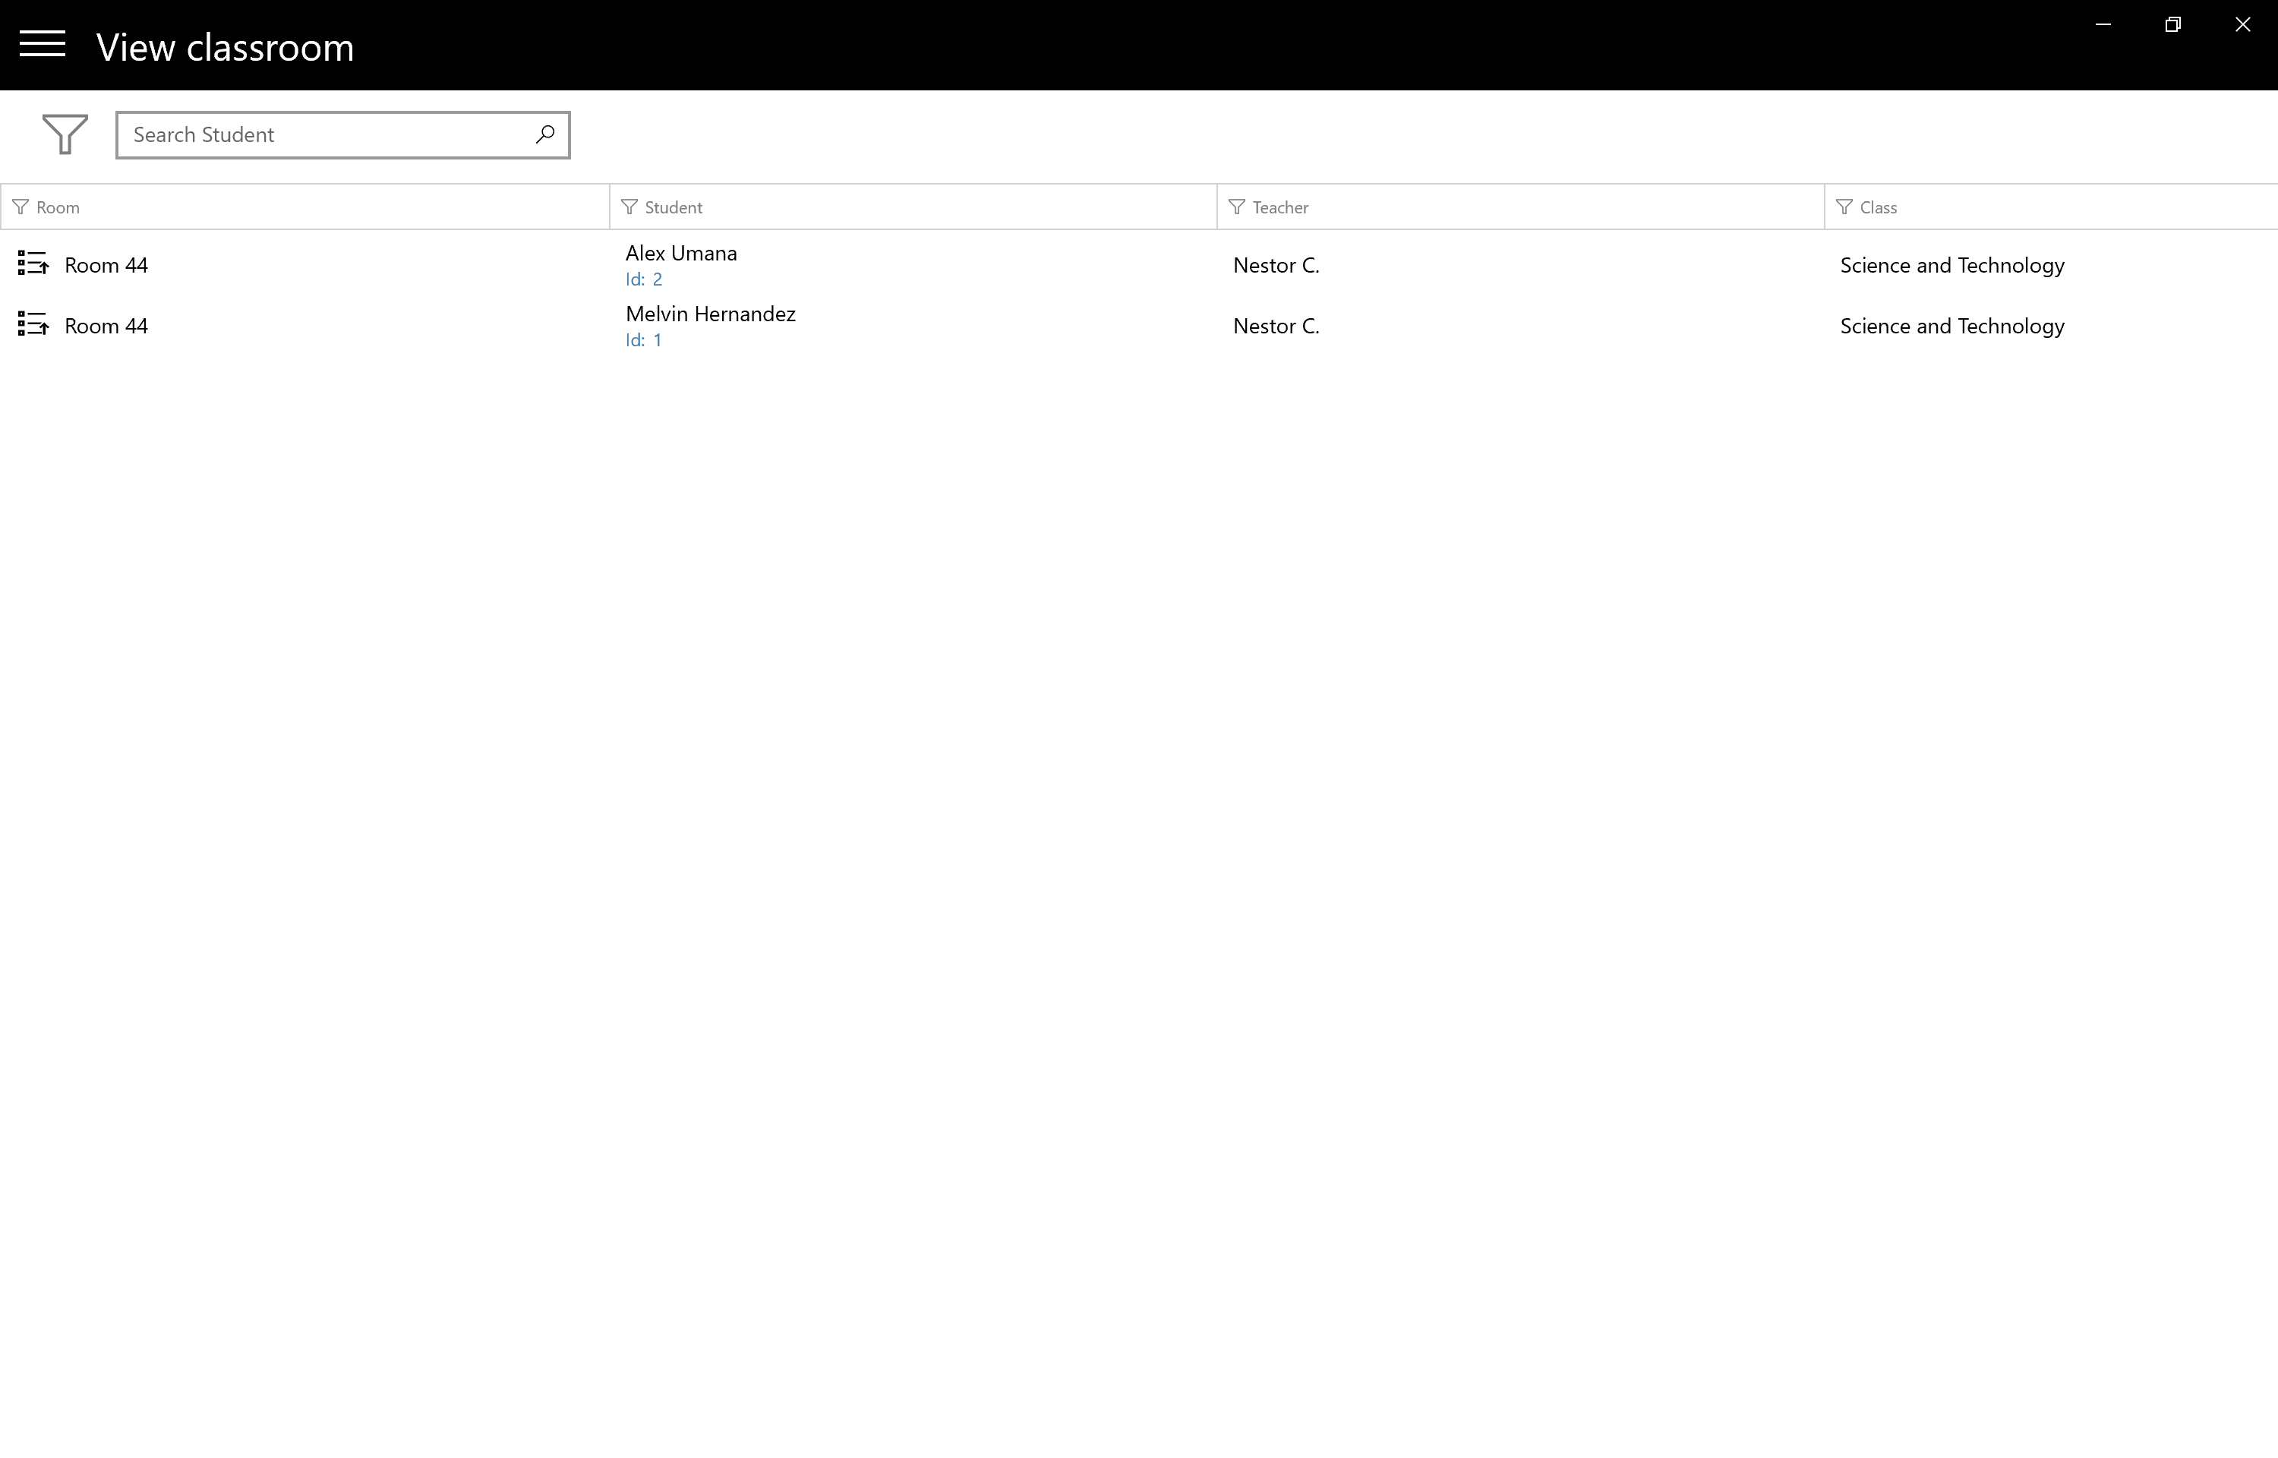The width and height of the screenshot is (2278, 1458).
Task: Open the hamburger navigation menu
Action: (x=43, y=45)
